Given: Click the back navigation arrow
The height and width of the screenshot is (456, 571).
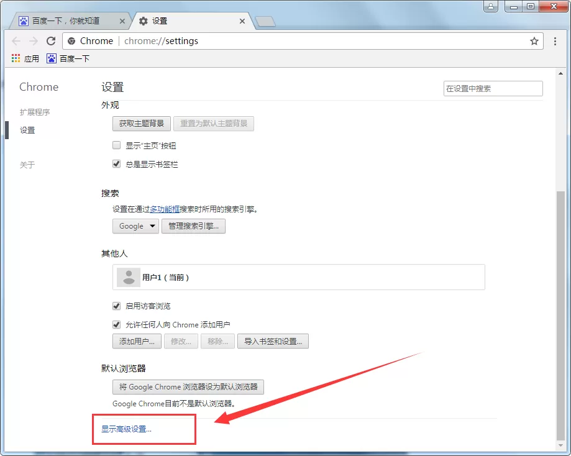Looking at the screenshot, I should click(16, 41).
